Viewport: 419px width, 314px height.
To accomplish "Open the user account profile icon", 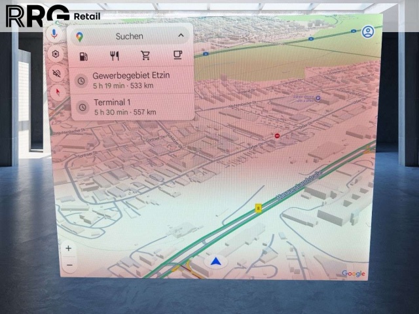I will [x=369, y=32].
